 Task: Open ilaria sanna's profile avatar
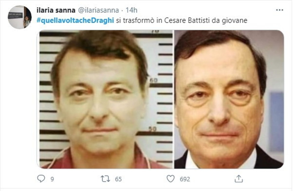tap(20, 17)
